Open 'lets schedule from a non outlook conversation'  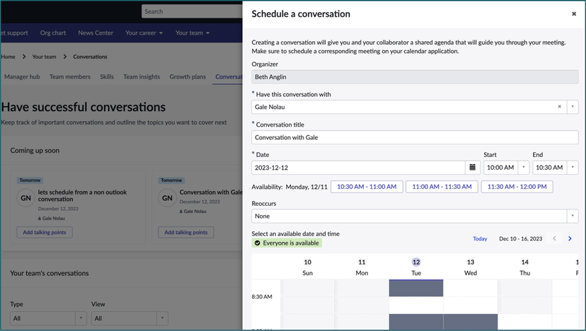point(82,195)
